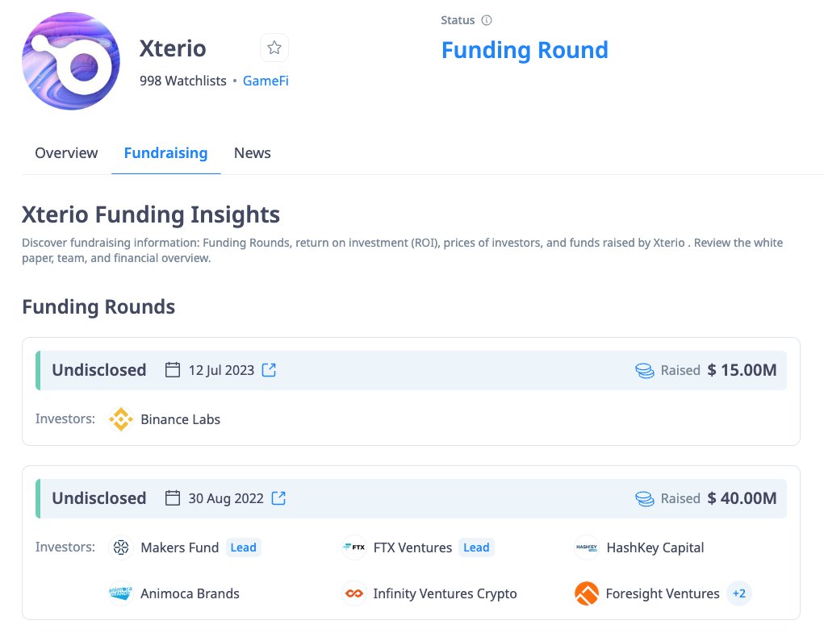
Task: Click the Infinity Ventures Crypto logo
Action: click(x=353, y=593)
